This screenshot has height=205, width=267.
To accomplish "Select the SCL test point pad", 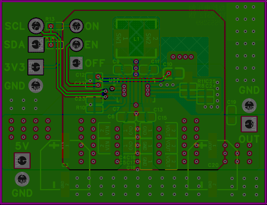I will pyautogui.click(x=36, y=26).
